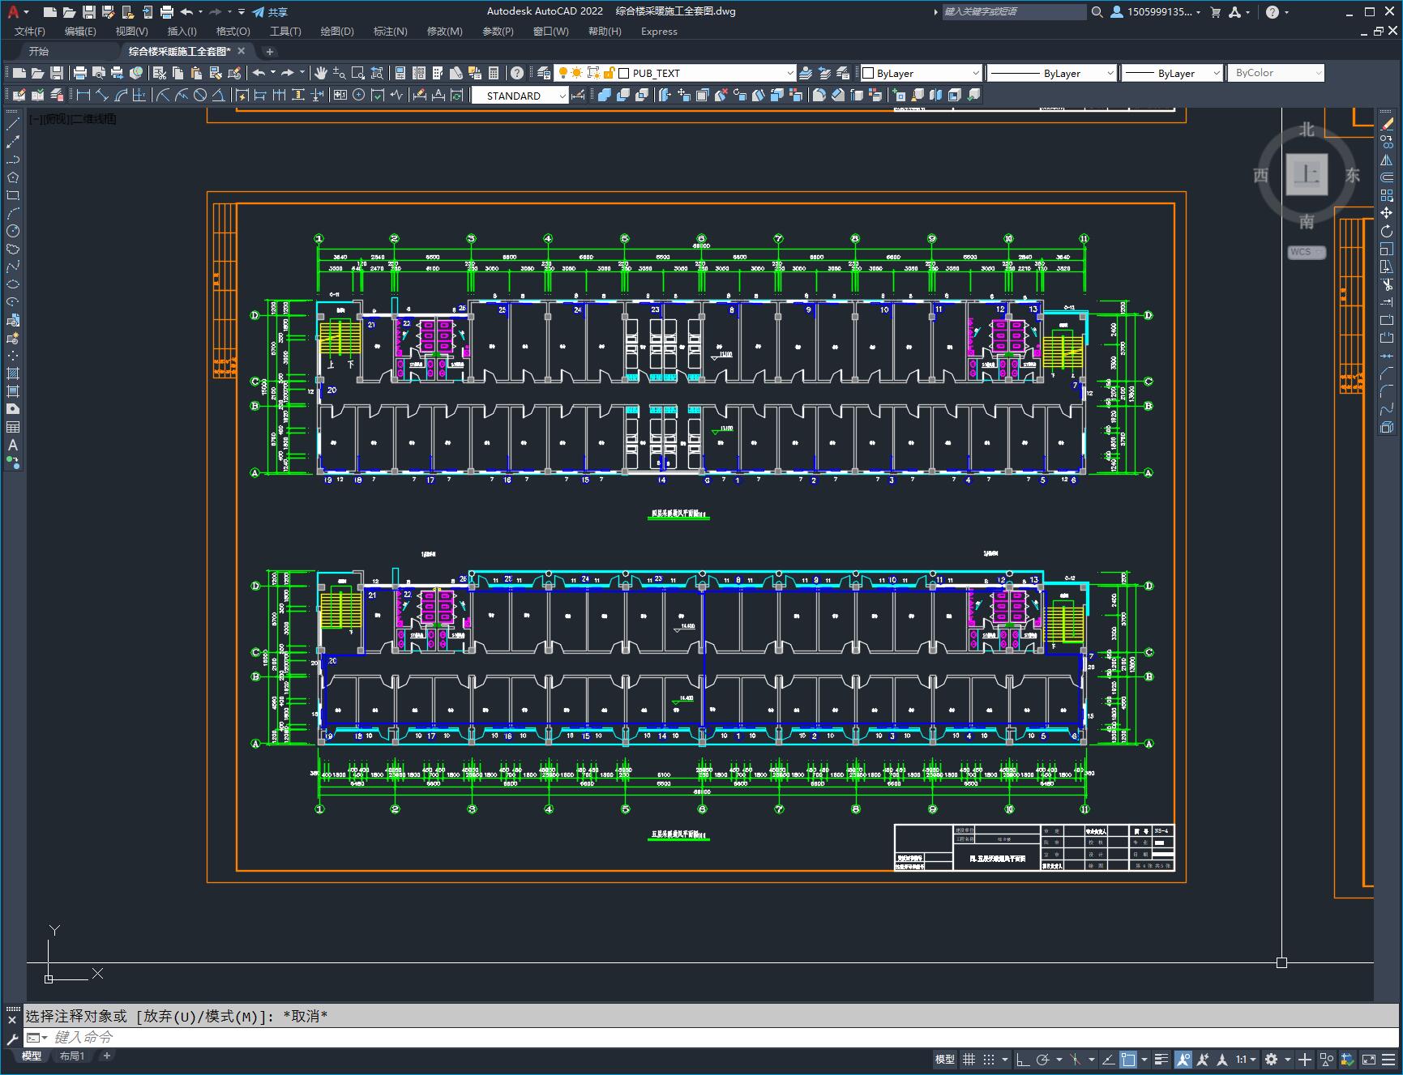This screenshot has height=1075, width=1403.
Task: Toggle lineweight display in status bar
Action: click(1161, 1059)
